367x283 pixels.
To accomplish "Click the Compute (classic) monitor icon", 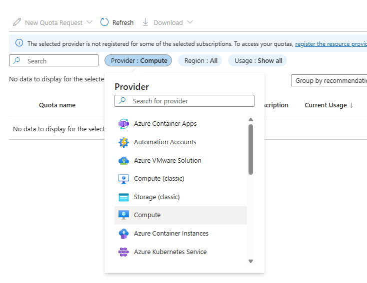I will (x=123, y=179).
